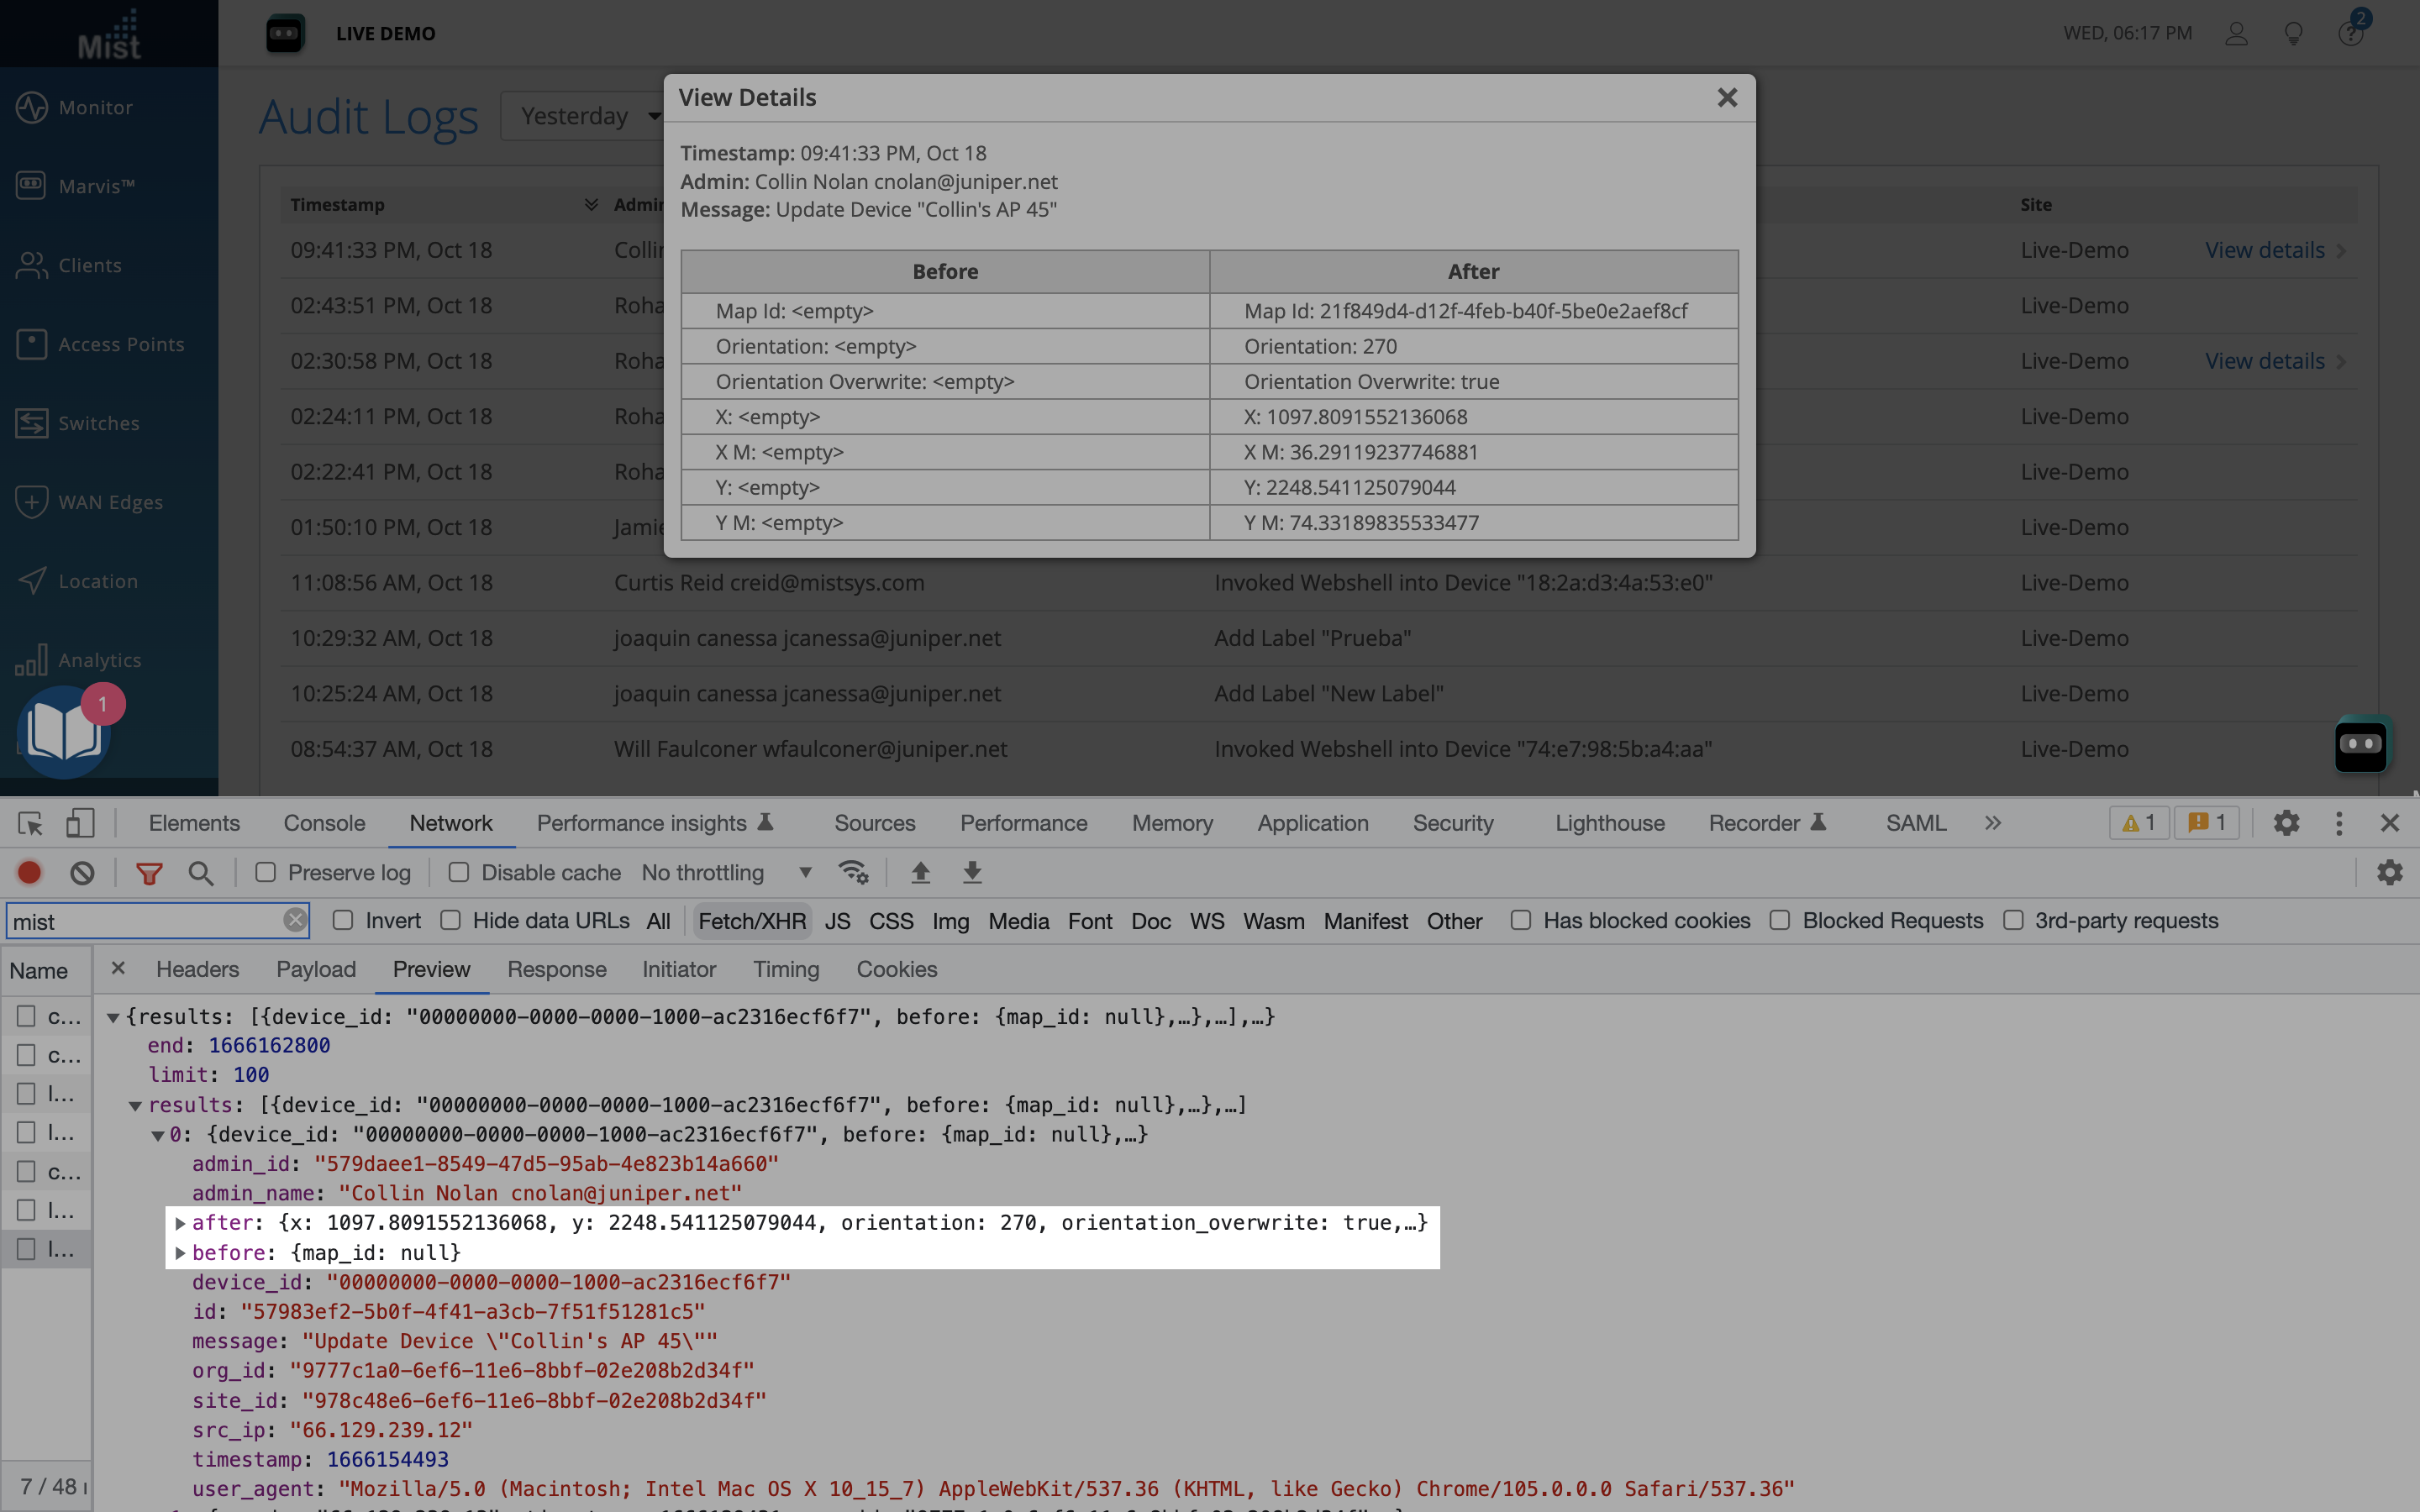Tick the Hide data URLs checkbox
Image resolution: width=2420 pixels, height=1512 pixels.
click(x=451, y=920)
